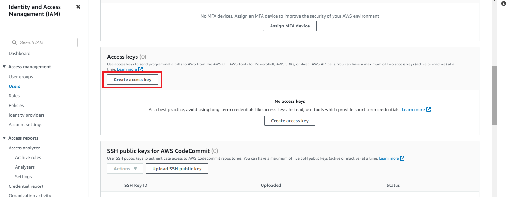
Task: Click the centered Create access key button
Action: click(x=290, y=121)
